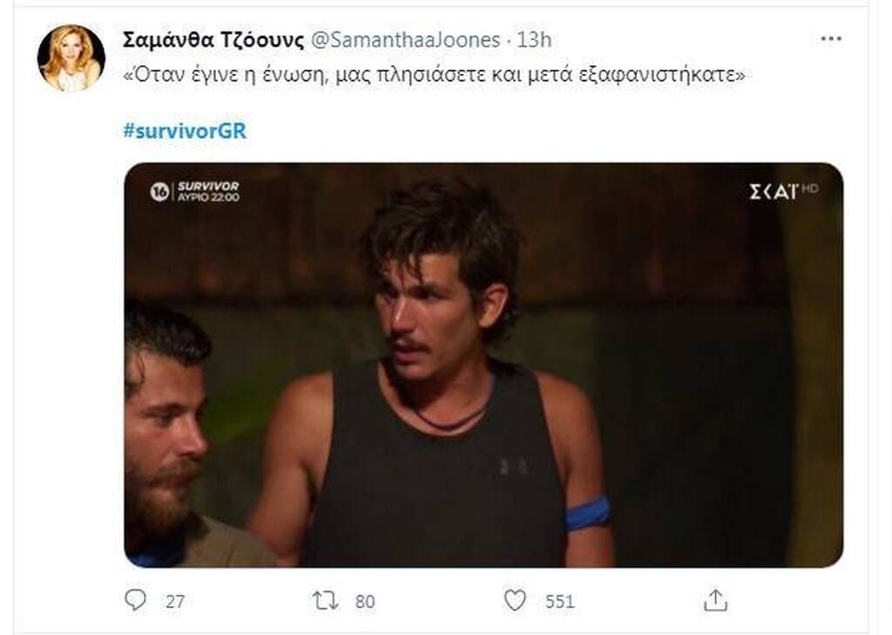
Task: Click the retweet arrows icon
Action: pyautogui.click(x=326, y=601)
